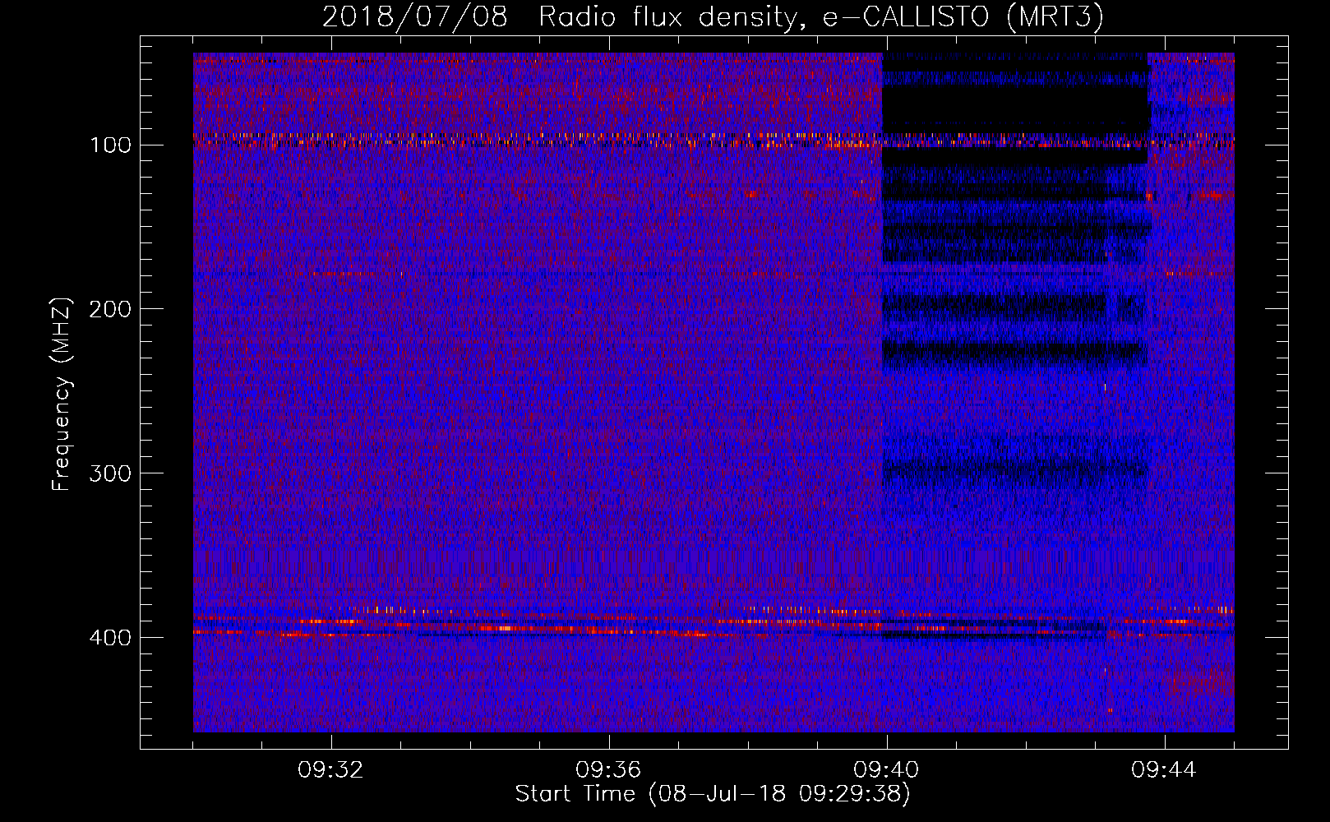This screenshot has width=1330, height=822.
Task: Select the 'Frequency (MHZ)' axis label
Action: (x=62, y=395)
